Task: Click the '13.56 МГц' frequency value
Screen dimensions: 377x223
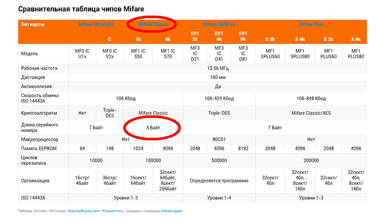Action: 218,68
